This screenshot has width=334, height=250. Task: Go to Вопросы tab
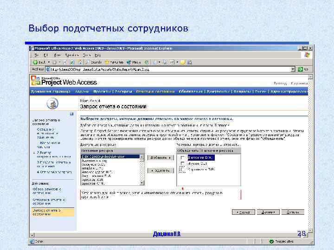(242, 91)
